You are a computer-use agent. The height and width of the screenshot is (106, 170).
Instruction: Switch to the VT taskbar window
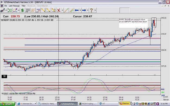click(x=108, y=104)
